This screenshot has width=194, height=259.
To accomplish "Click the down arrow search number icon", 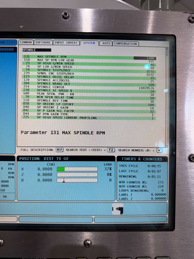I will [x=159, y=150].
